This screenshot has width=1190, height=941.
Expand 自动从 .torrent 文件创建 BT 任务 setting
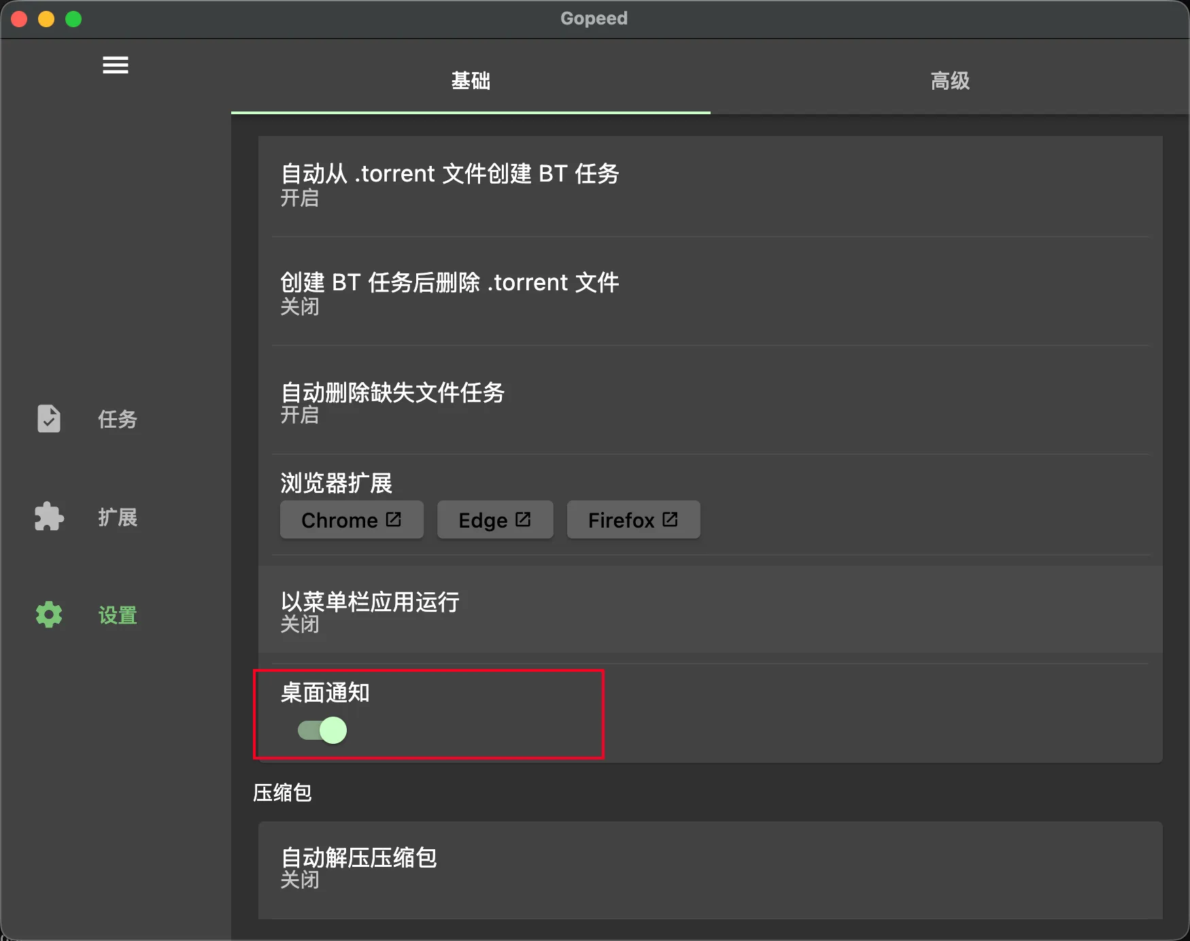[x=710, y=184]
